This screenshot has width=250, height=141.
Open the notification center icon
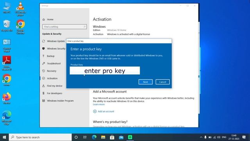pos(244,137)
